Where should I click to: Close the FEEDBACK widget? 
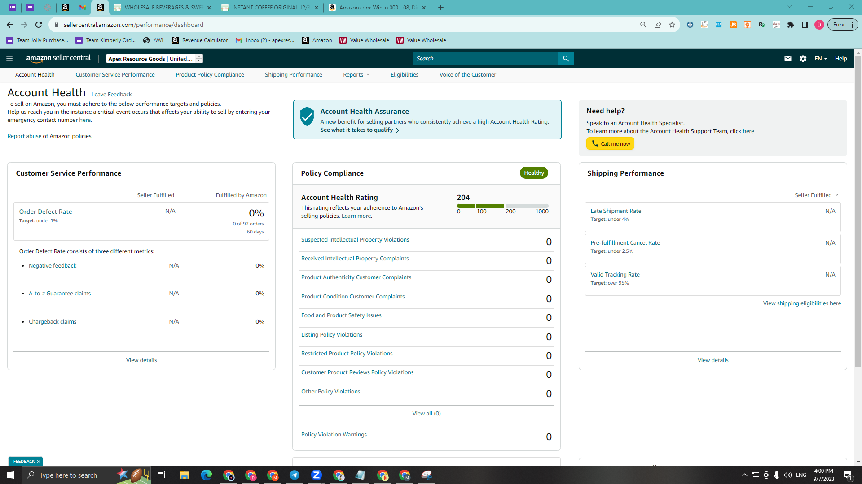coord(39,462)
